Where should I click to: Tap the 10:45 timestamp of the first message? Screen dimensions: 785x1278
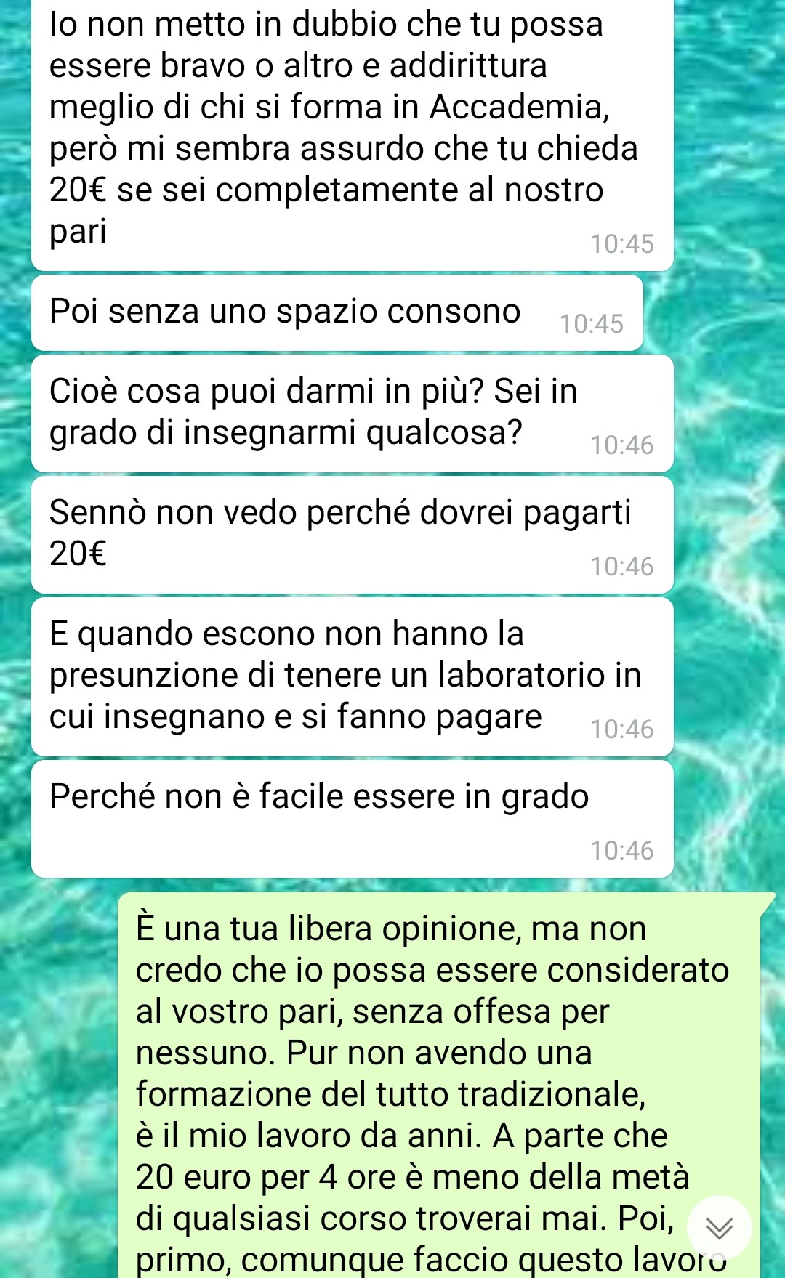(x=622, y=244)
